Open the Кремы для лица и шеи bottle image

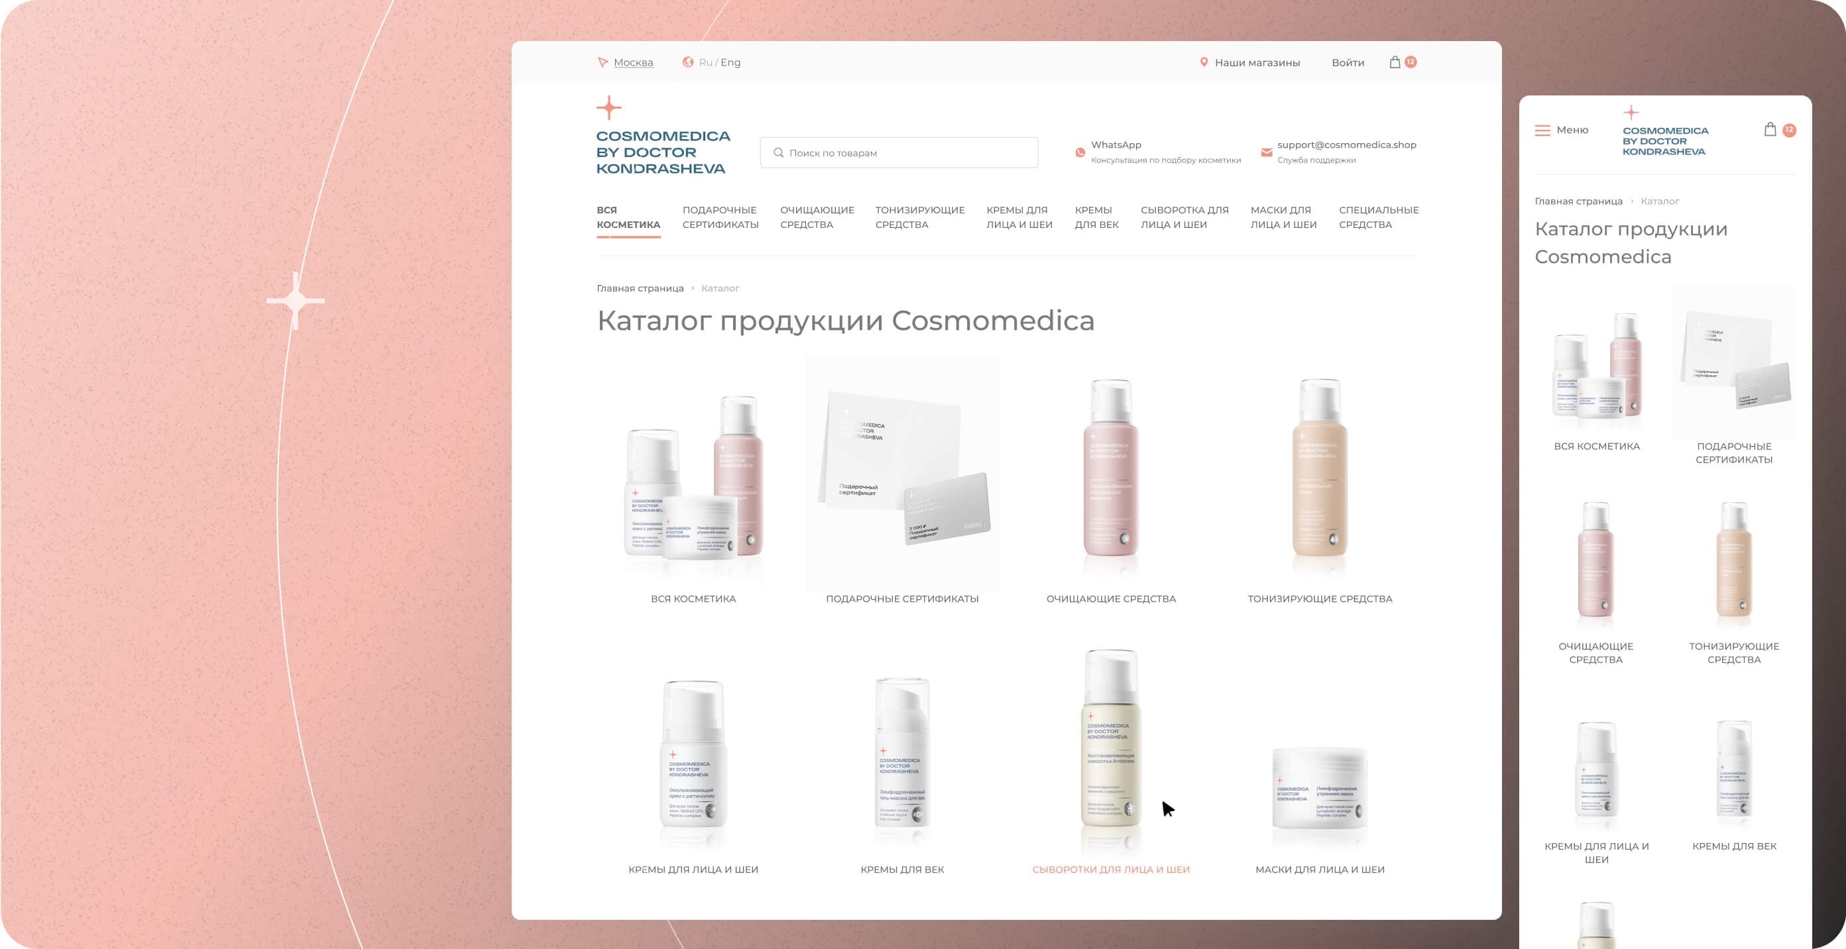693,754
